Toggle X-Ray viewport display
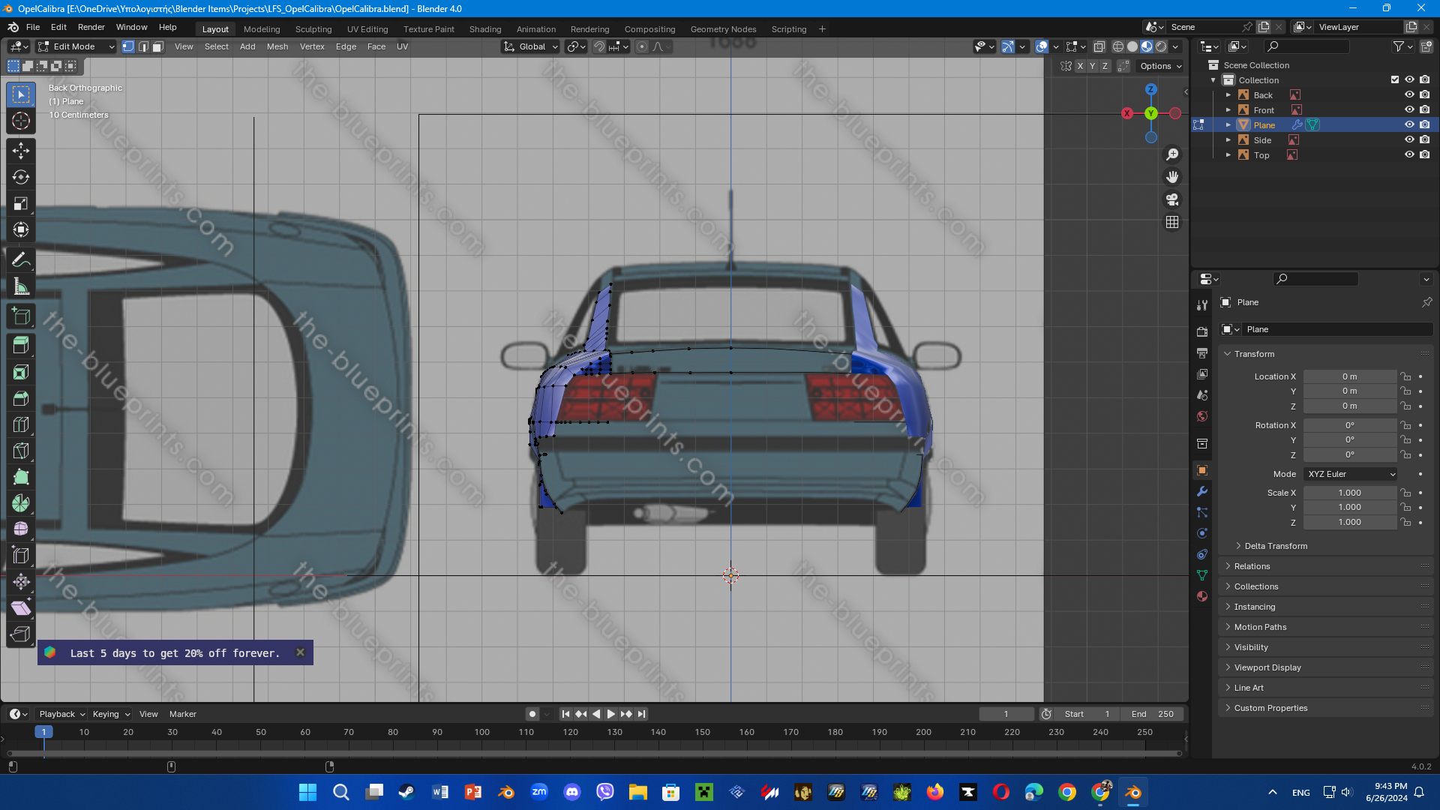1440x810 pixels. [x=1099, y=46]
